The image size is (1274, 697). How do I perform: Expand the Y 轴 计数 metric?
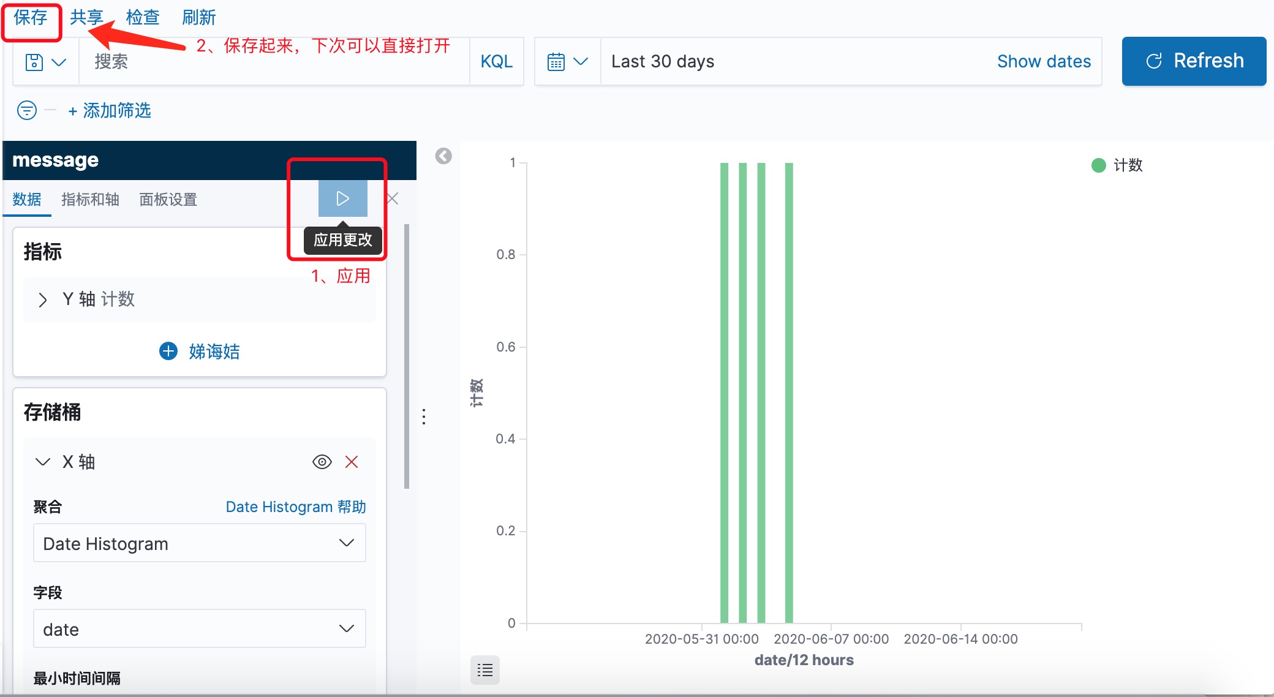42,300
